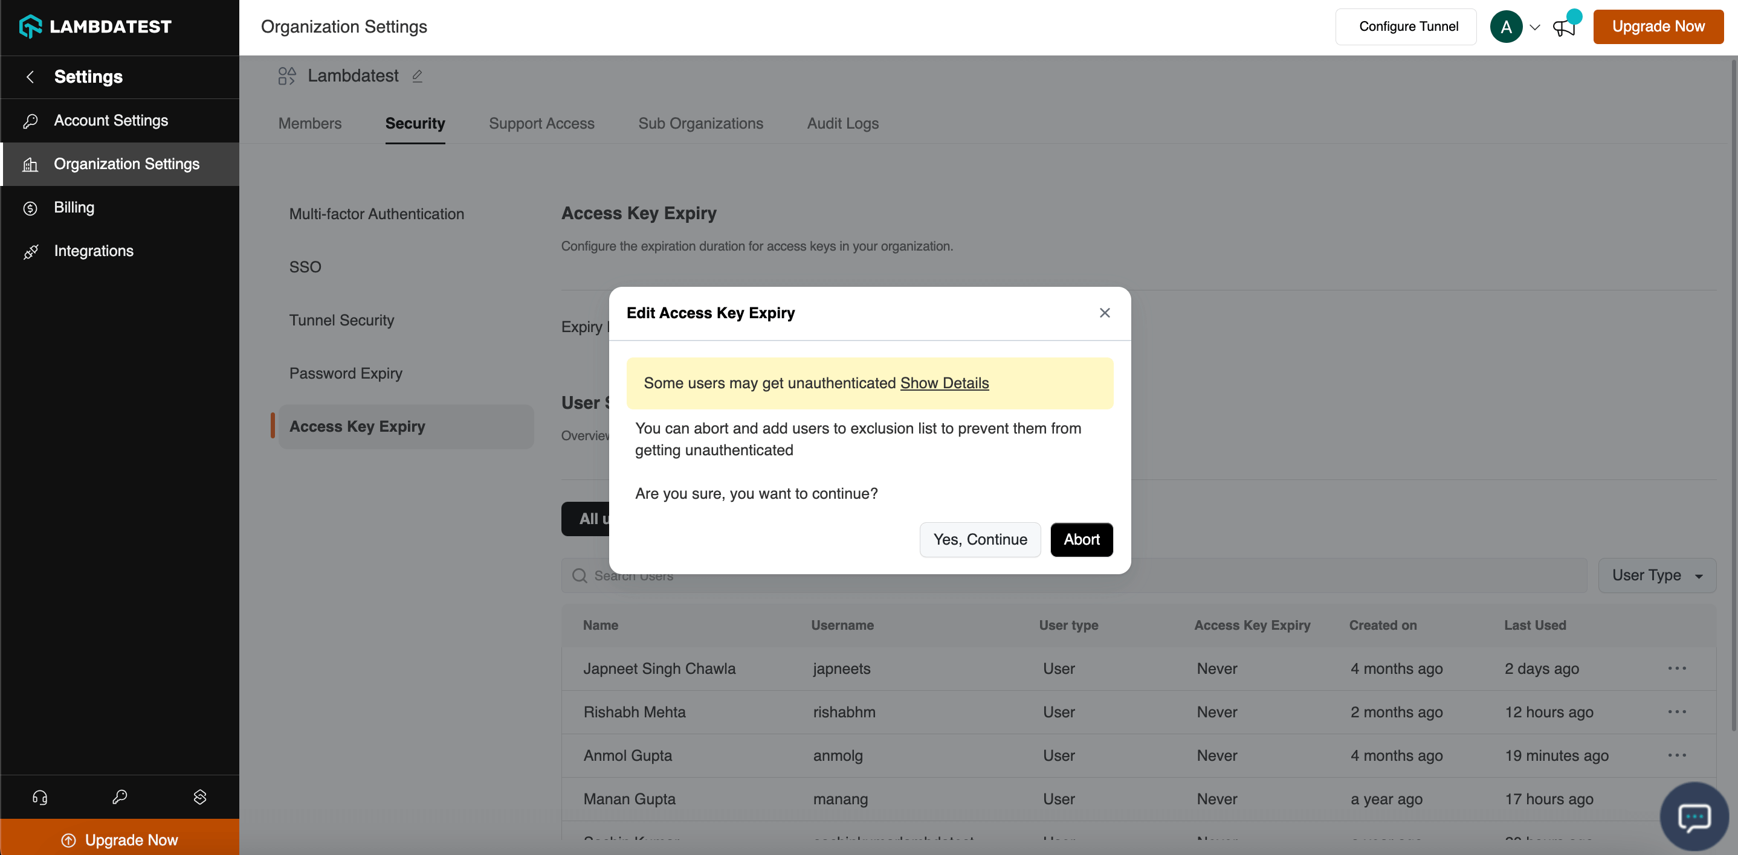Click the pencil icon next to Lambdatest
This screenshot has height=855, width=1738.
click(417, 76)
